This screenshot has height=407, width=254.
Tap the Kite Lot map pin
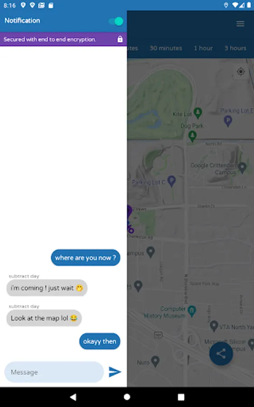coord(198,113)
